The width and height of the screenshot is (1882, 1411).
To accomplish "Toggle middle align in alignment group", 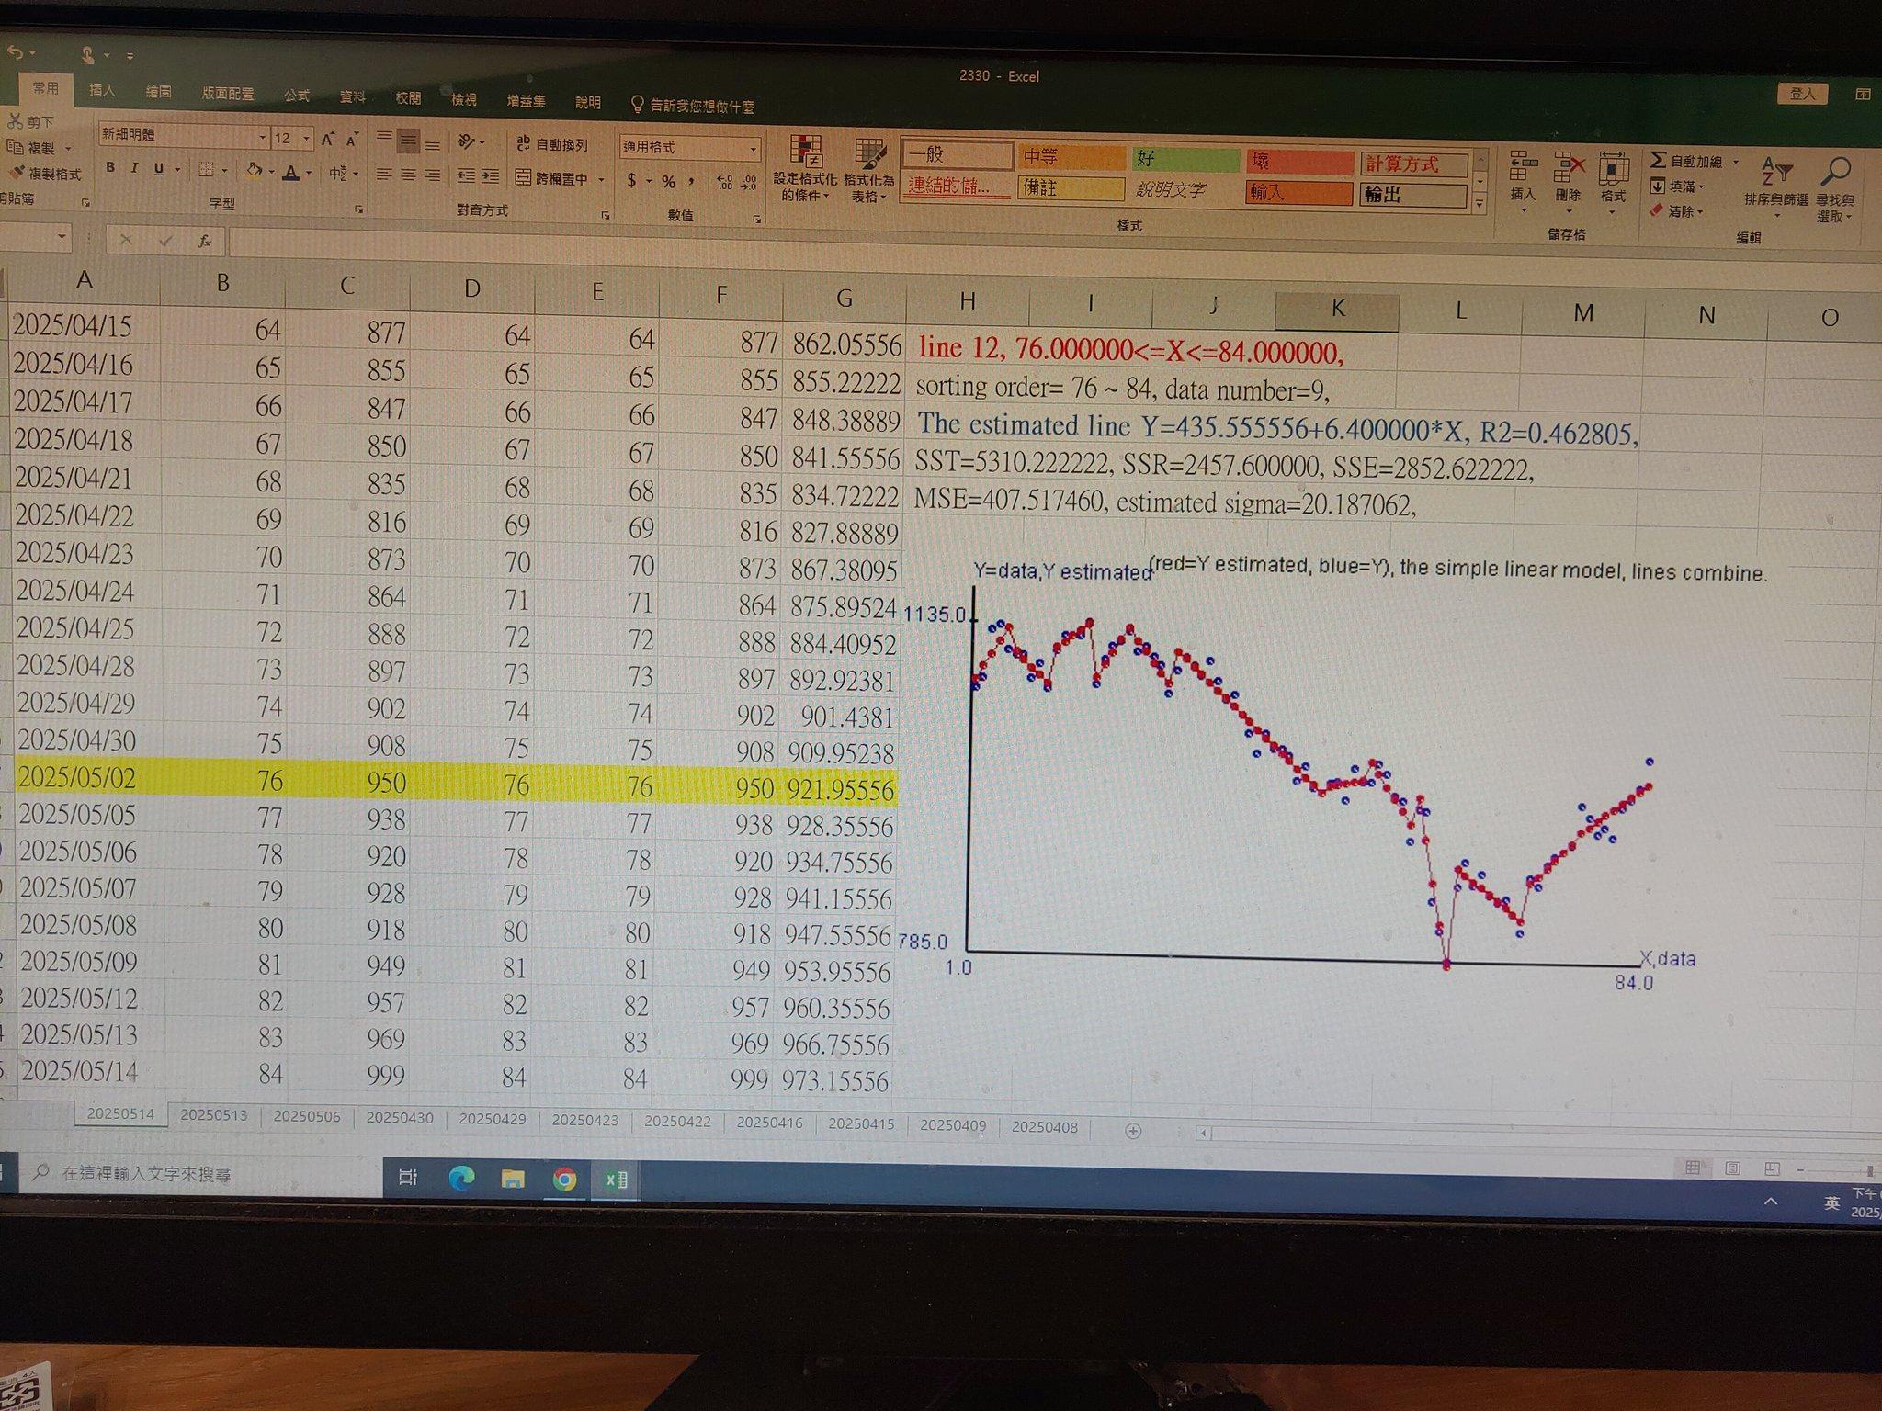I will pyautogui.click(x=408, y=141).
